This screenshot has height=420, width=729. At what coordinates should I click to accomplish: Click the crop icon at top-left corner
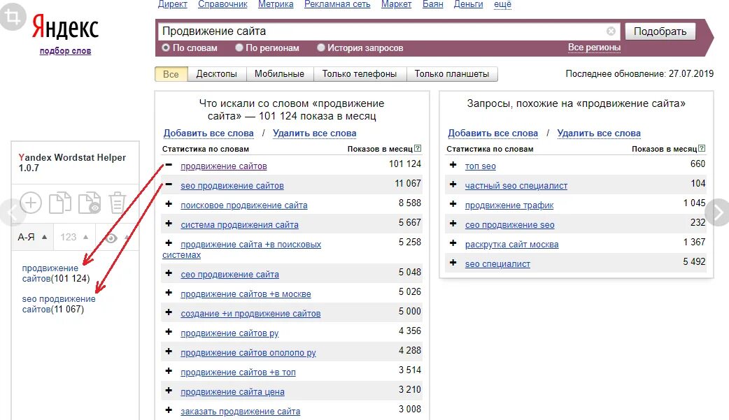tap(13, 17)
